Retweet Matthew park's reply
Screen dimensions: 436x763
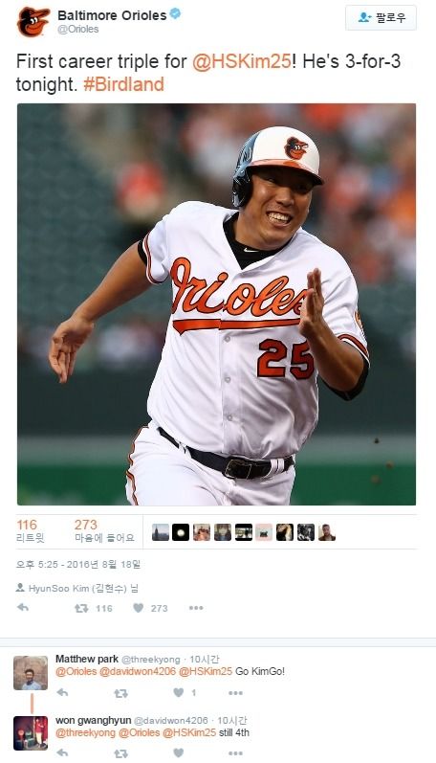click(x=120, y=693)
